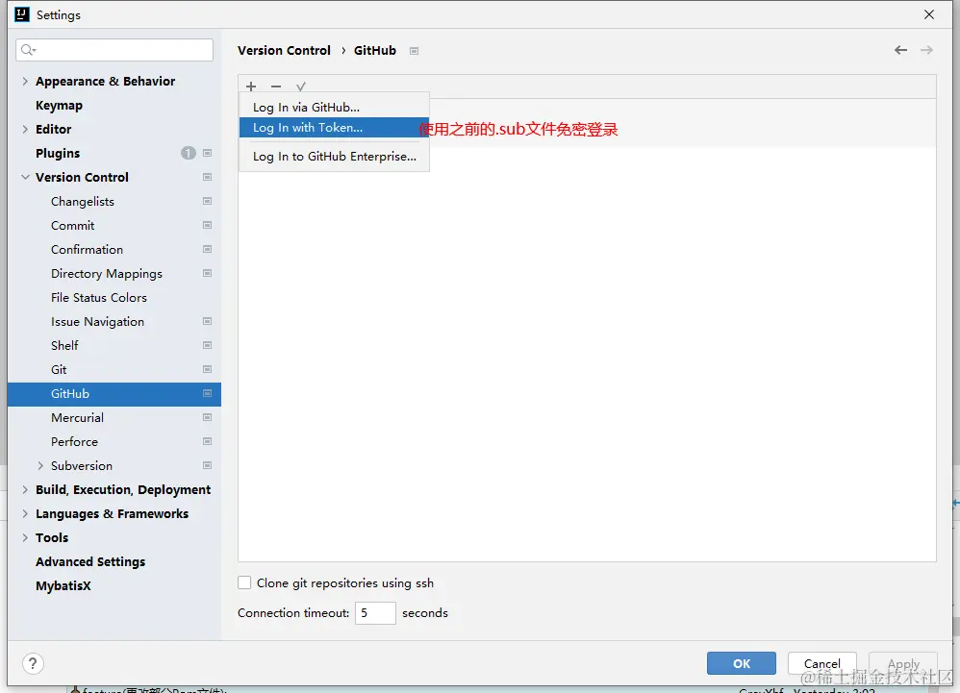The width and height of the screenshot is (960, 693).
Task: Click the project icon on Git row
Action: [208, 369]
